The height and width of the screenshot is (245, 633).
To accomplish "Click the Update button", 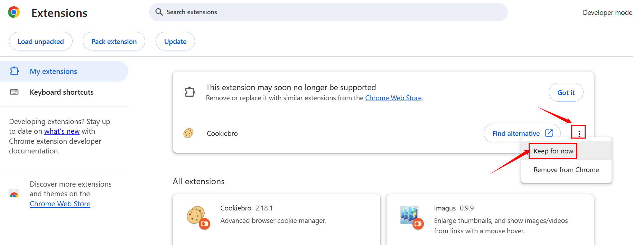I will coord(175,41).
